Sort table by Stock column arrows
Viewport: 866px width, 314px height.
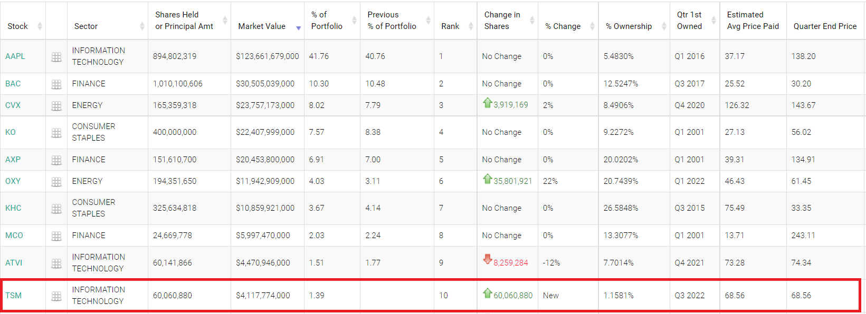coord(40,26)
